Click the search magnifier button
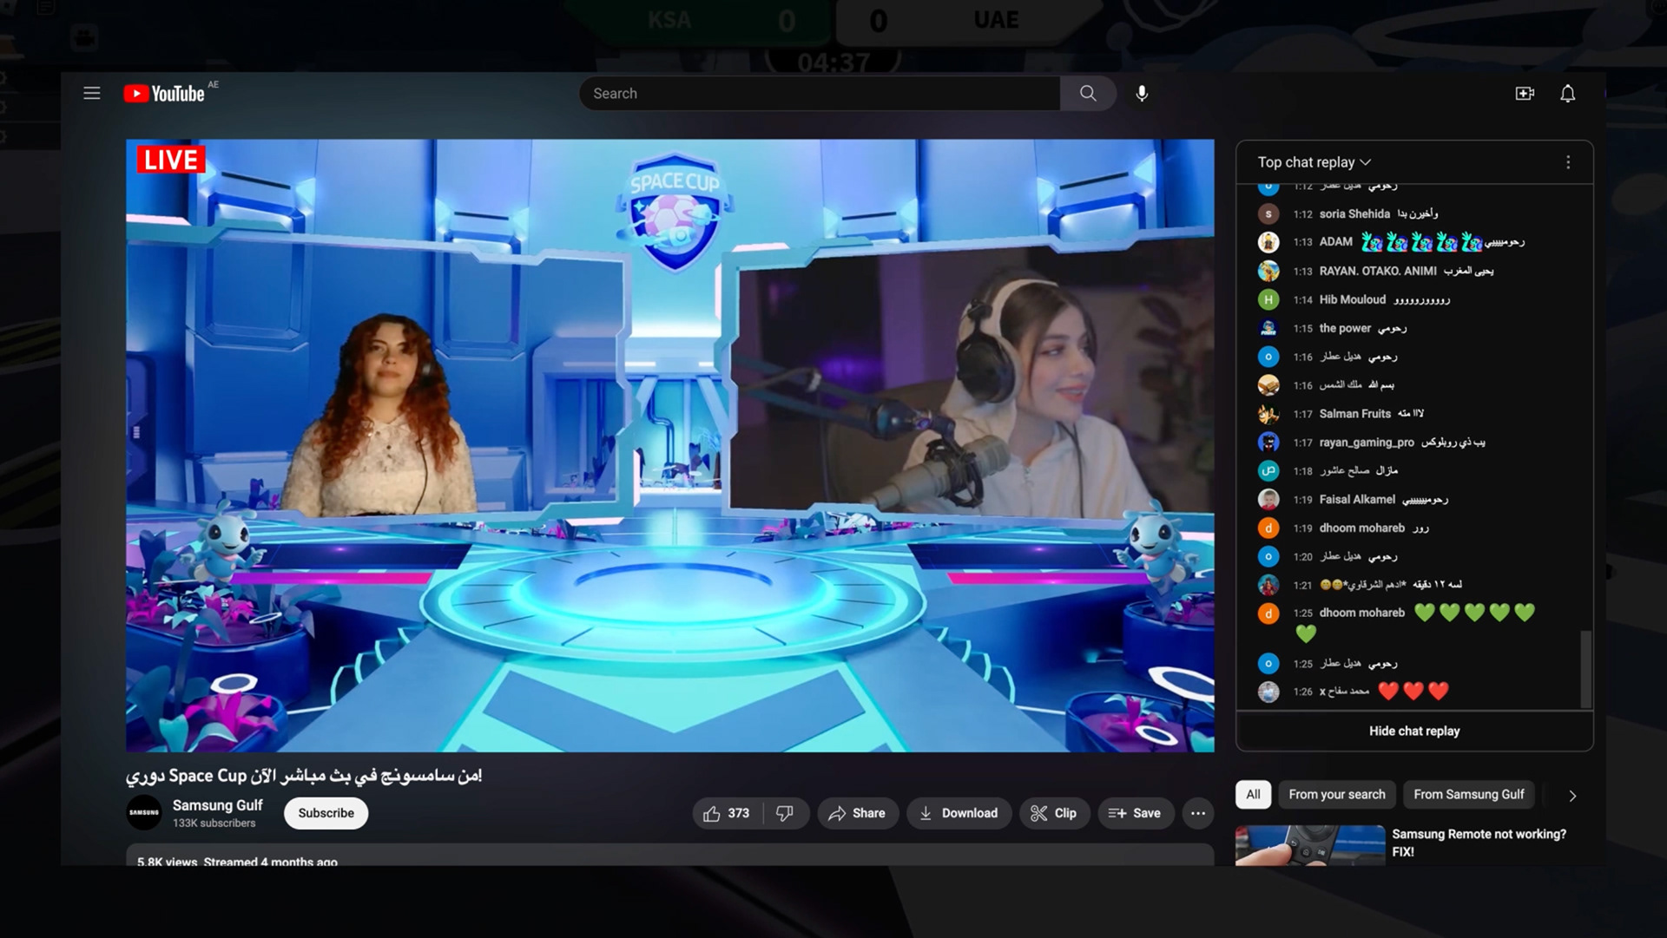The image size is (1667, 938). [1088, 94]
